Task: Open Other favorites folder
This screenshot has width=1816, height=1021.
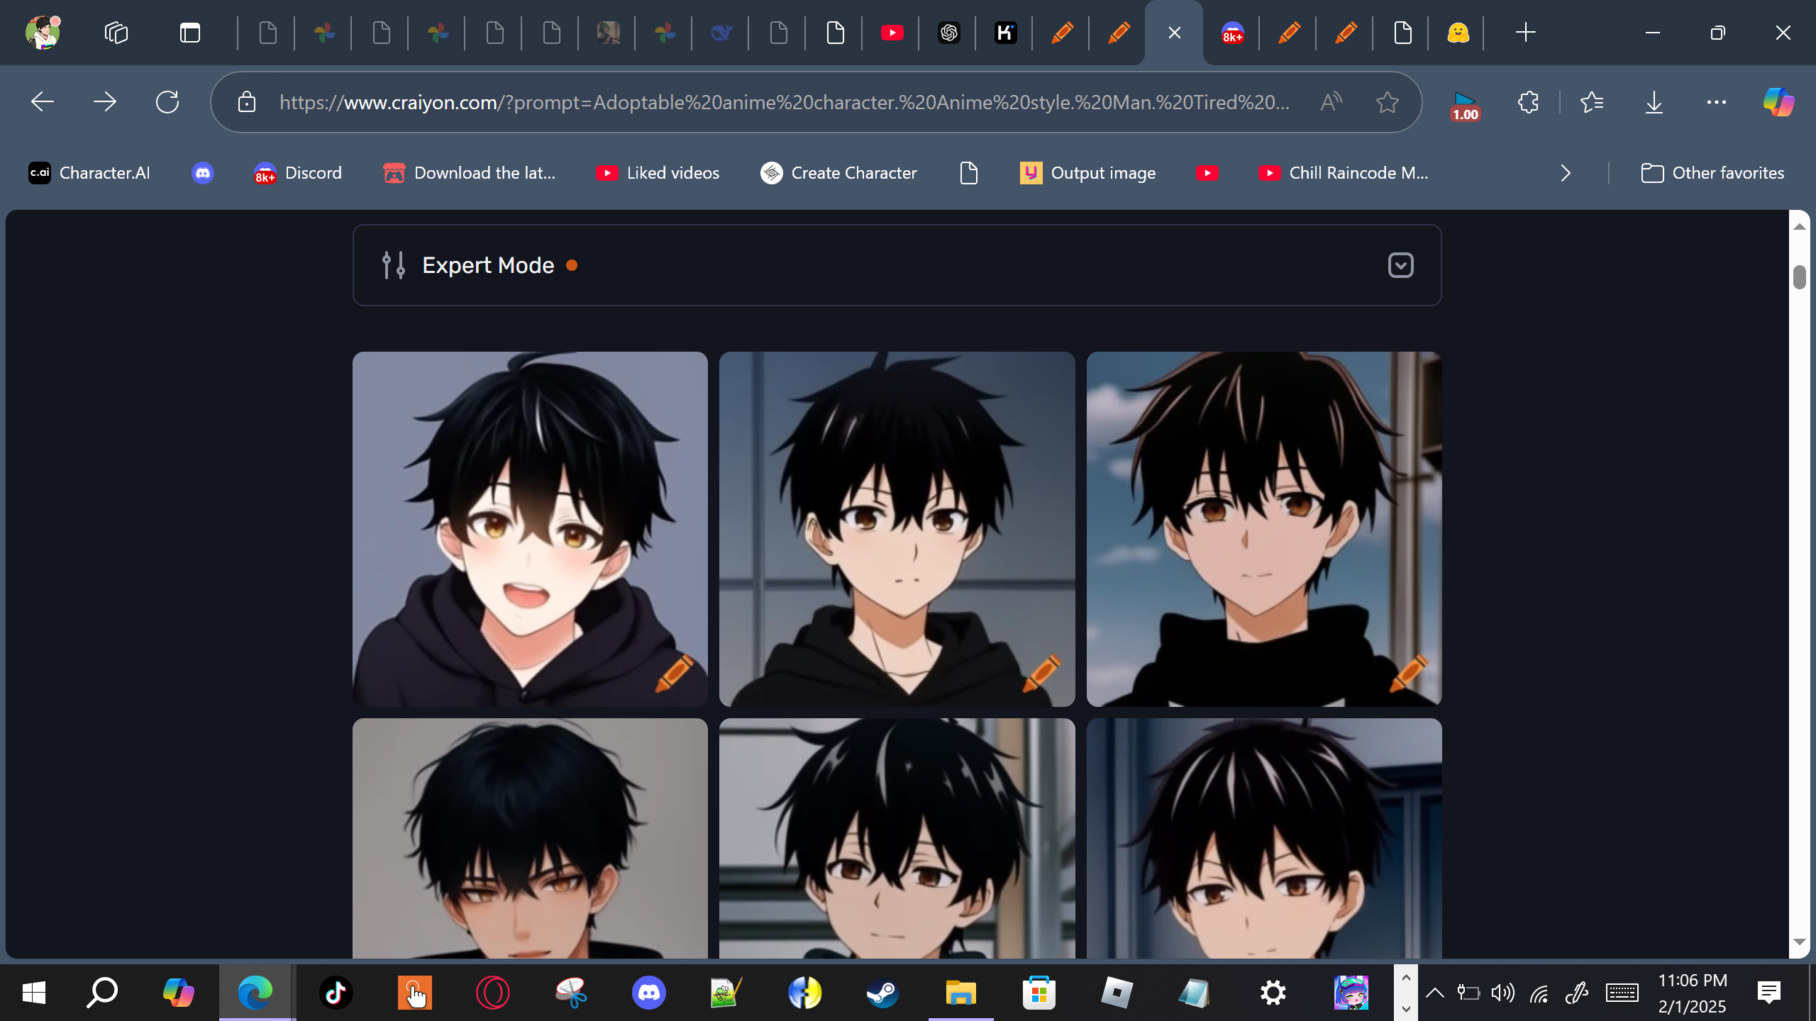Action: [x=1712, y=173]
